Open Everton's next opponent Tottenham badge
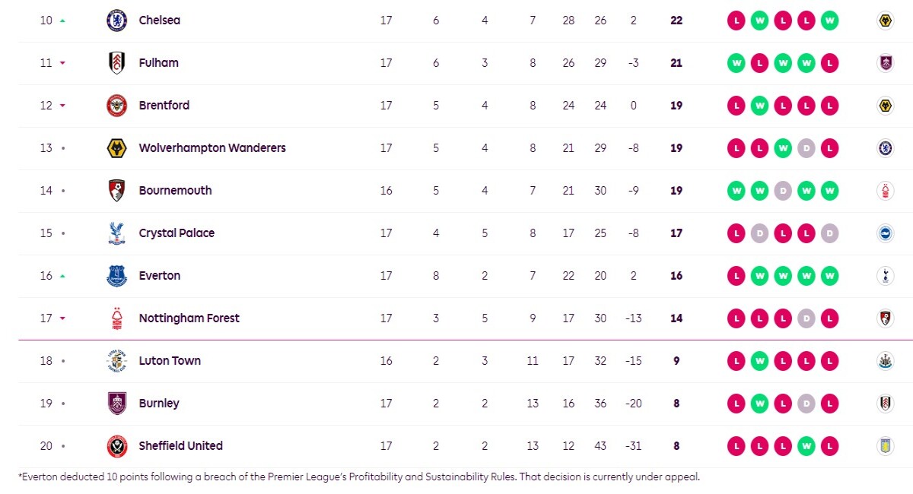Screen dimensions: 913x494 [884, 276]
